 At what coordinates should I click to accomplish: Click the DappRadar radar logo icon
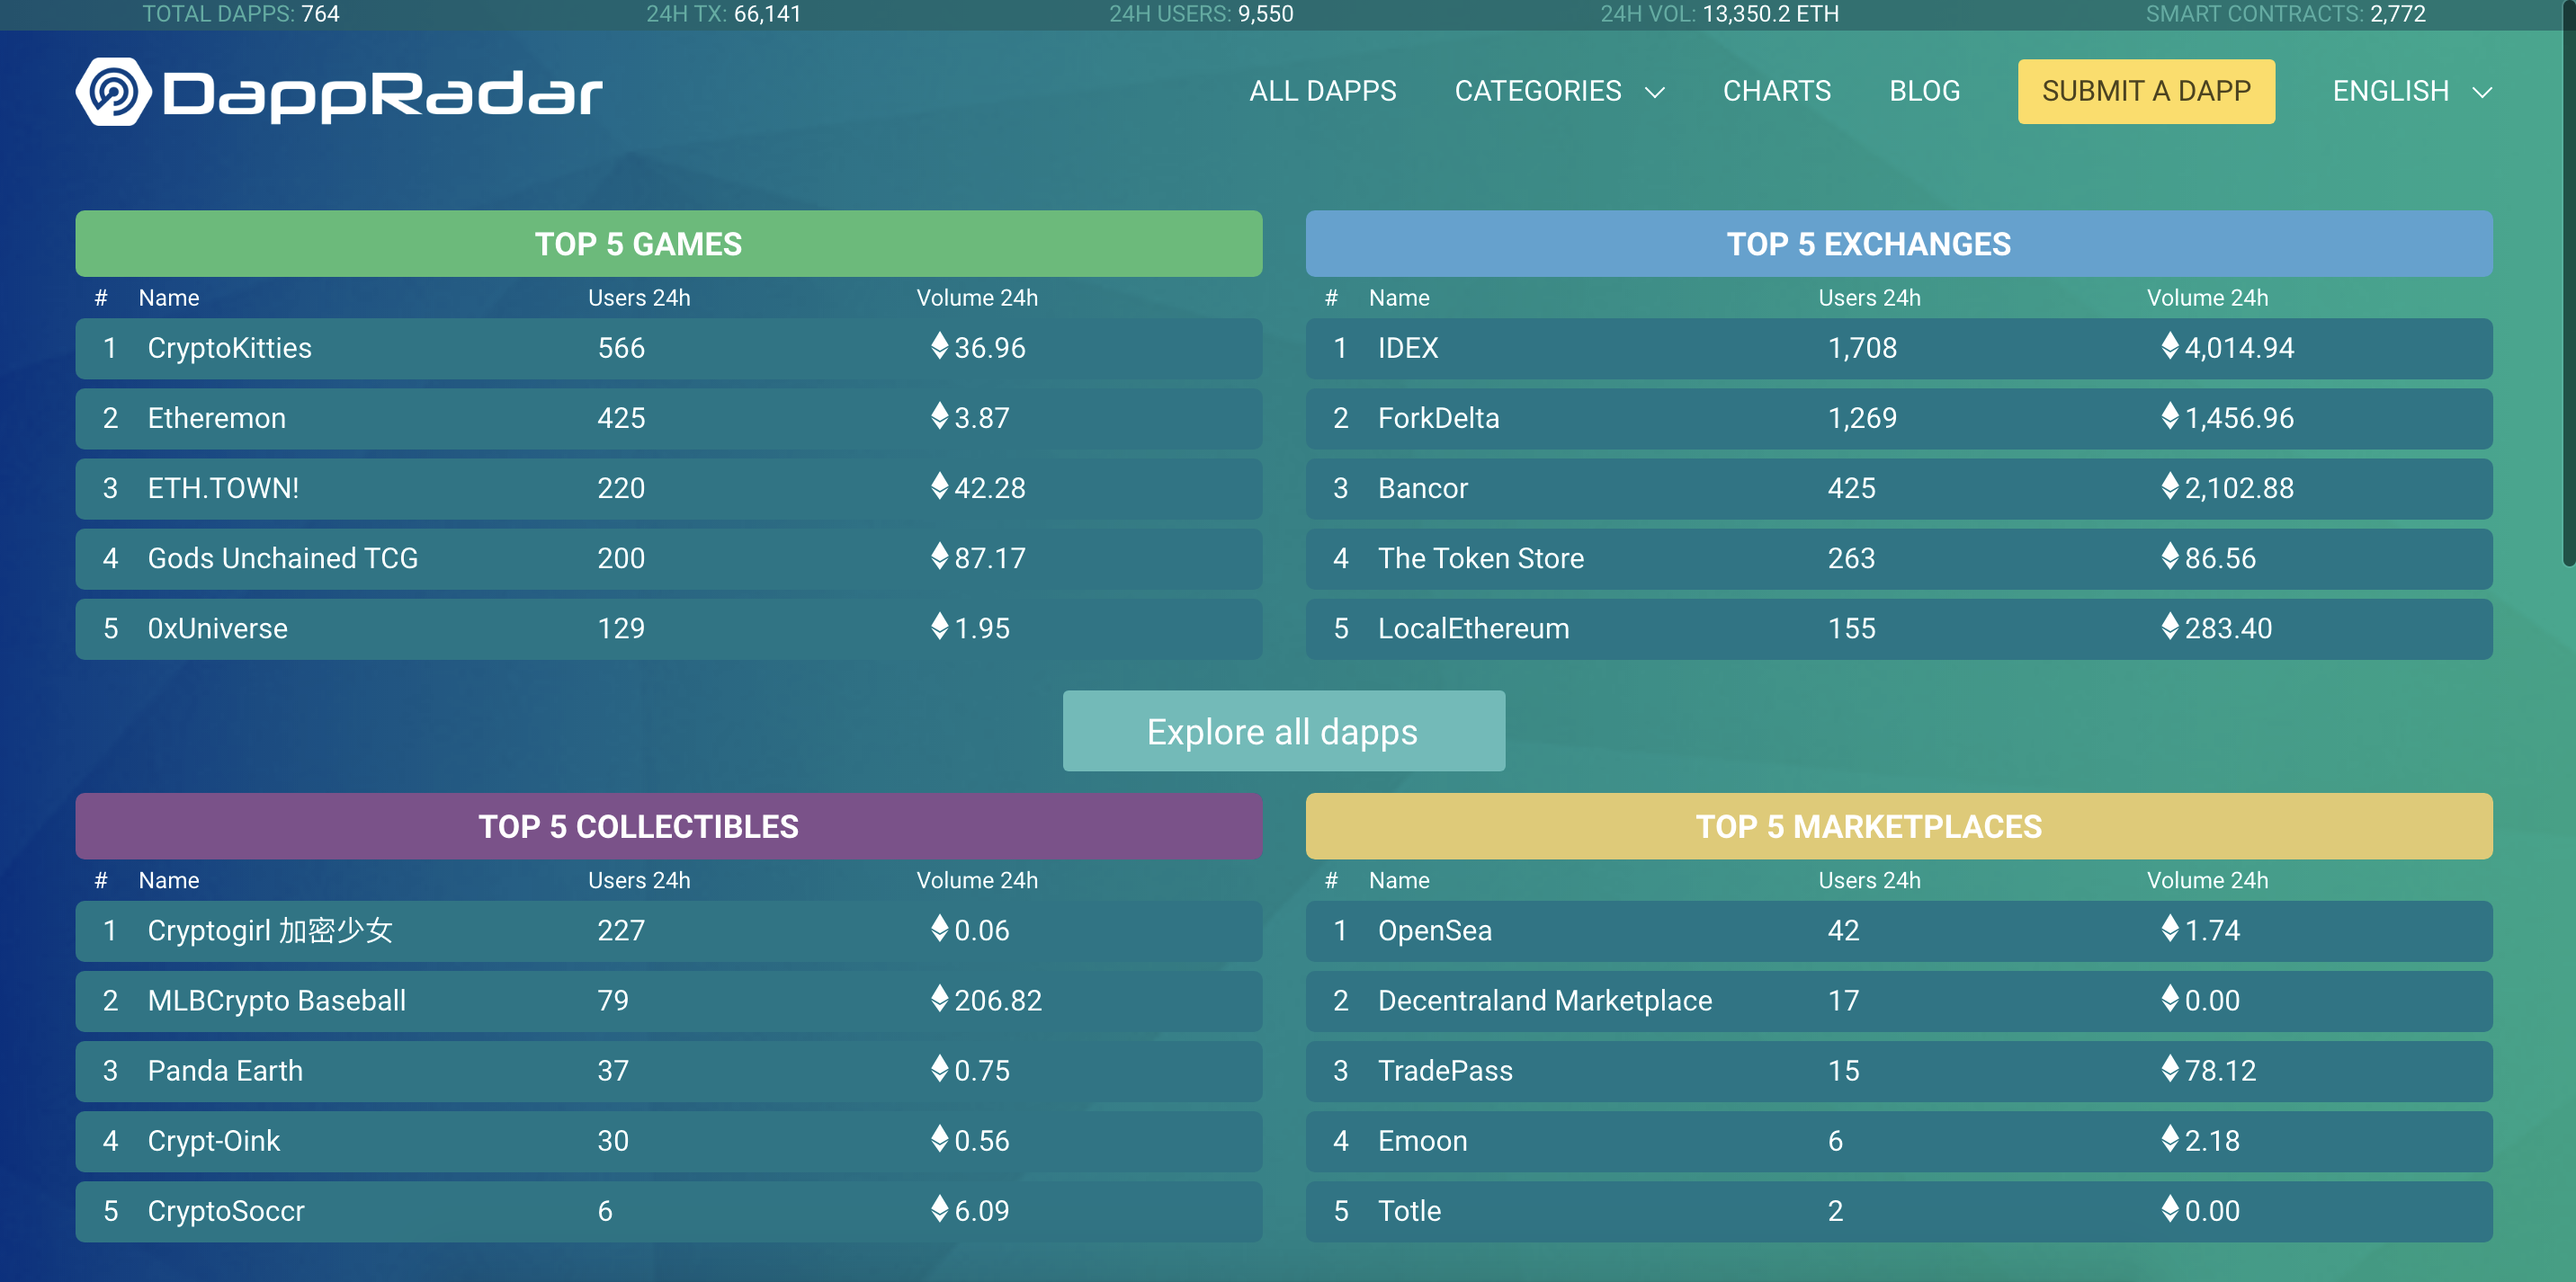113,91
